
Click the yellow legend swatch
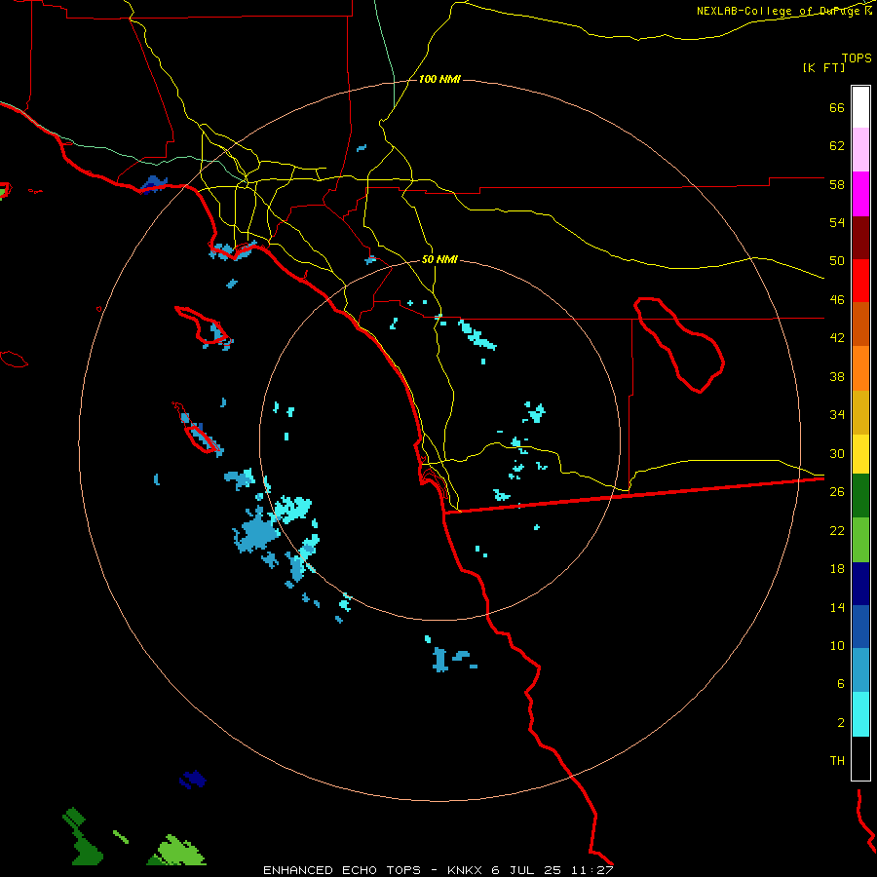point(860,454)
